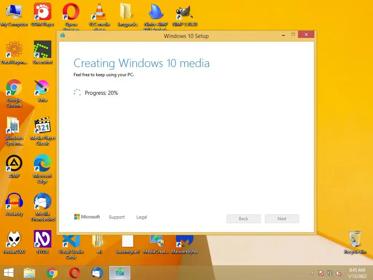Launch Malwarebytes desktop shortcut
This screenshot has width=373, height=280.
coord(185,244)
